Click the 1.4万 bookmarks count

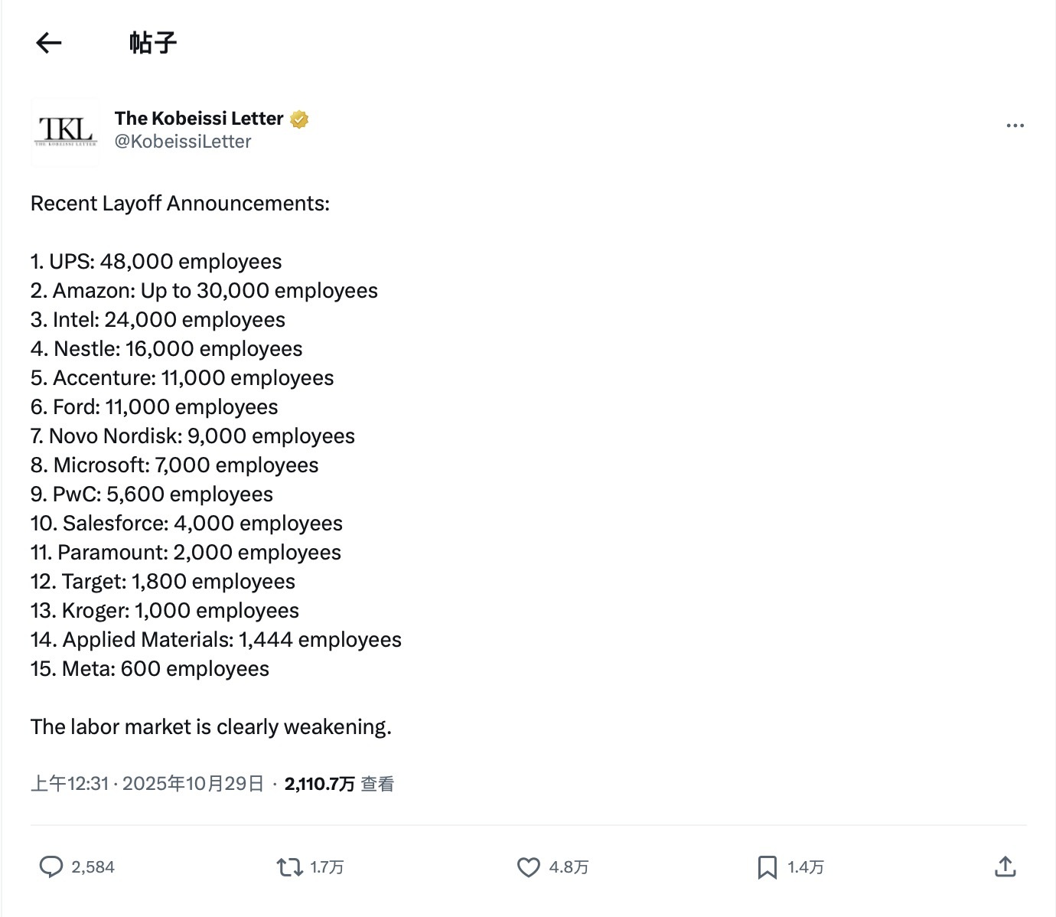tap(806, 867)
